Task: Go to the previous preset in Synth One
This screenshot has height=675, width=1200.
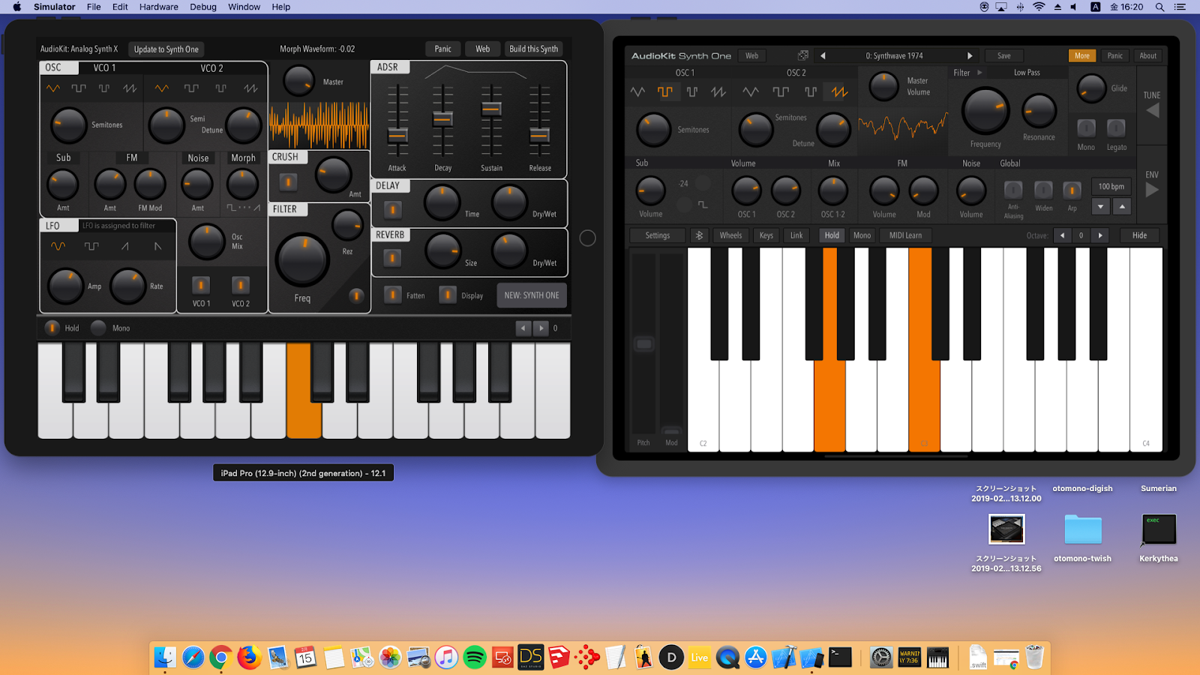Action: [823, 55]
